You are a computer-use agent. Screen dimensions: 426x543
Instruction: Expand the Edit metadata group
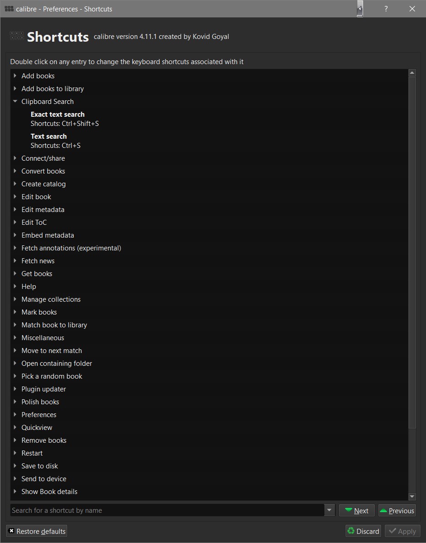(15, 210)
